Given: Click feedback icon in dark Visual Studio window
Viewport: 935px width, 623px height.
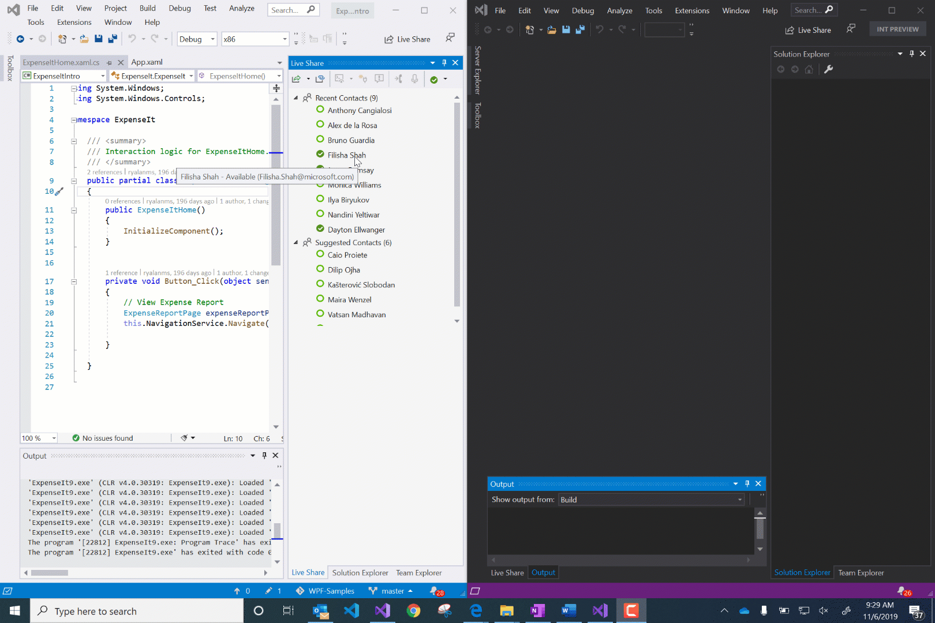Looking at the screenshot, I should tap(851, 29).
